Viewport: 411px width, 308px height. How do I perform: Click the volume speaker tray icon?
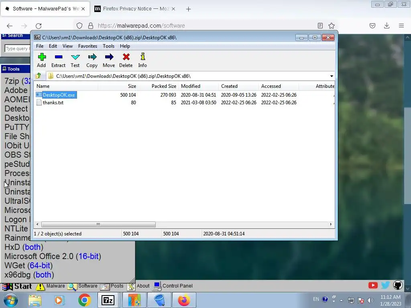(370, 300)
